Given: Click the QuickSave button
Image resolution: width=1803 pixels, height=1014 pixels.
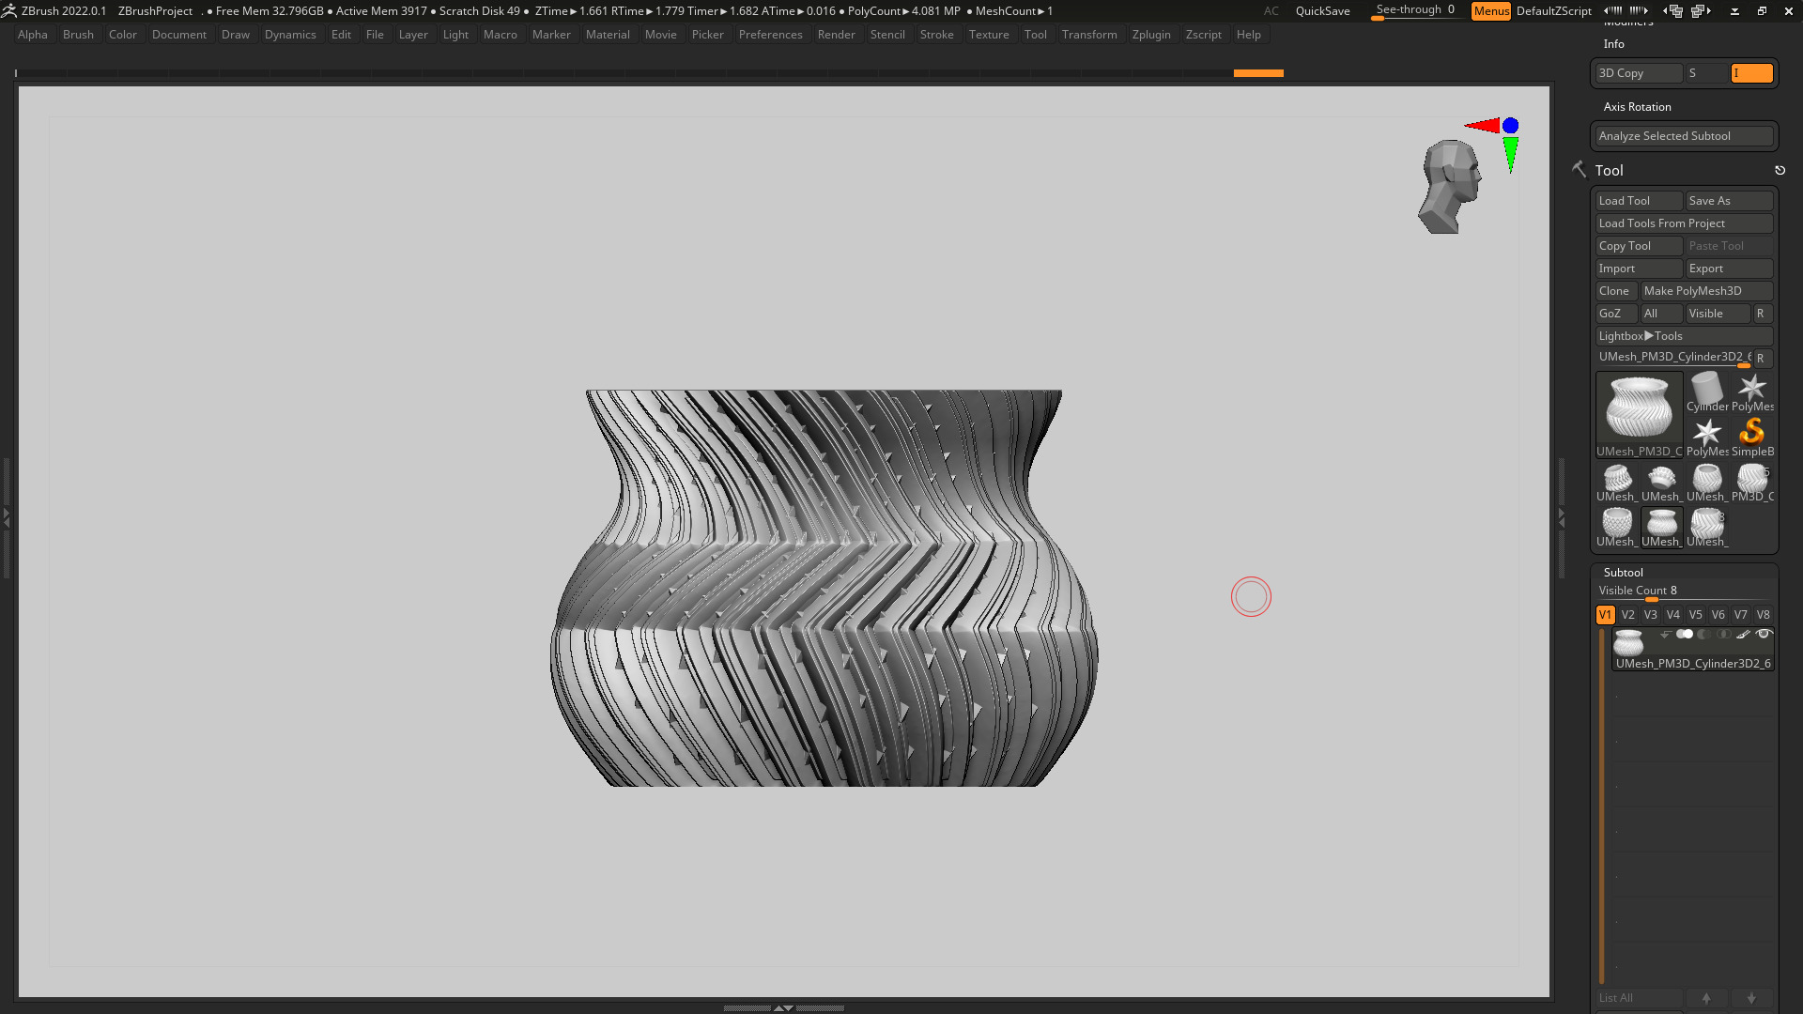Looking at the screenshot, I should click(1322, 11).
